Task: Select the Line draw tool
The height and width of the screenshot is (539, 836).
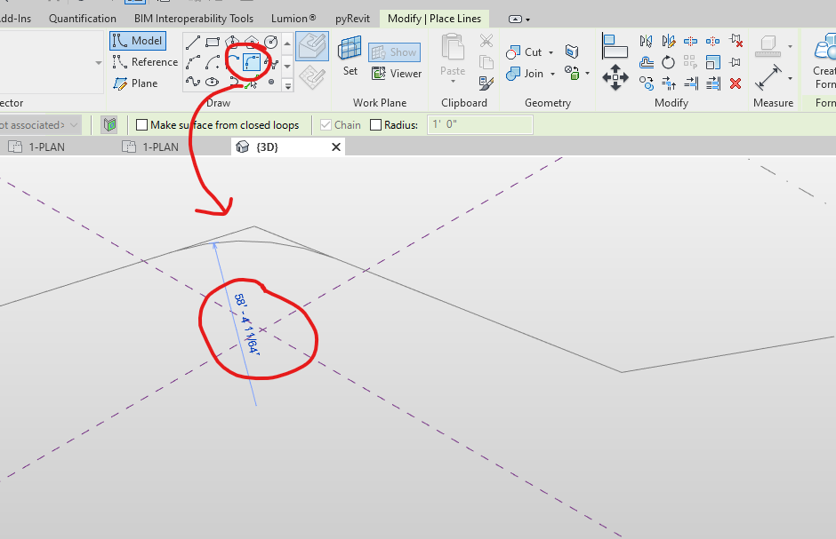Action: [193, 42]
